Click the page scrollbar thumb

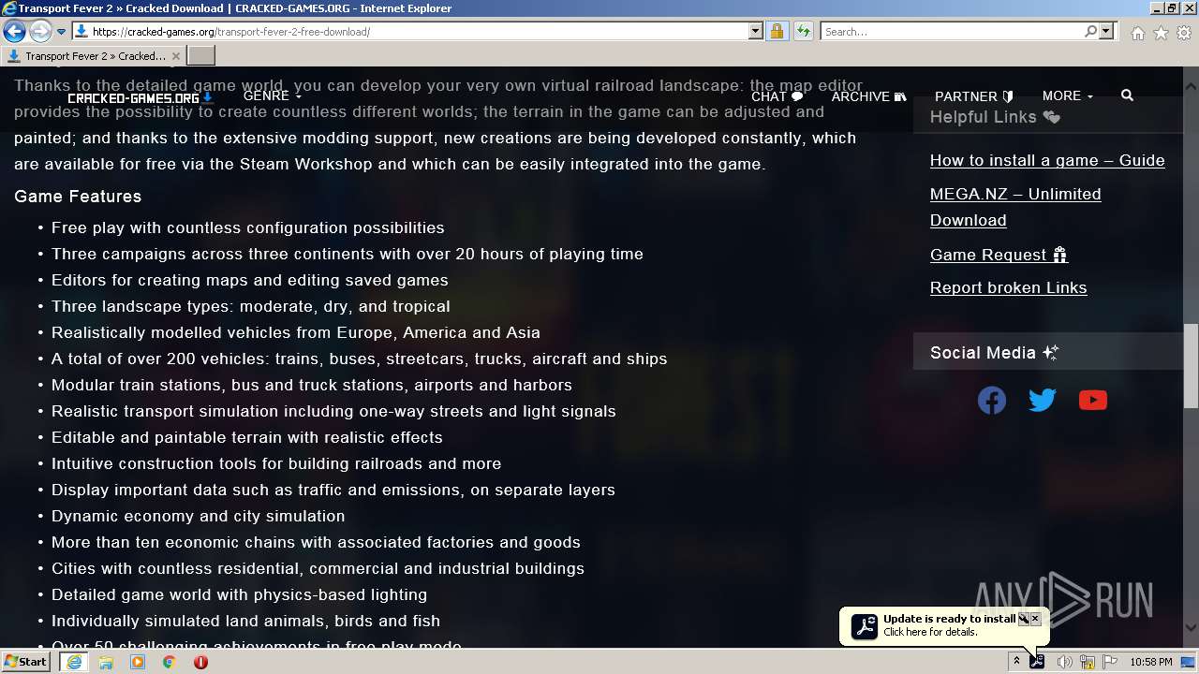(x=1191, y=366)
